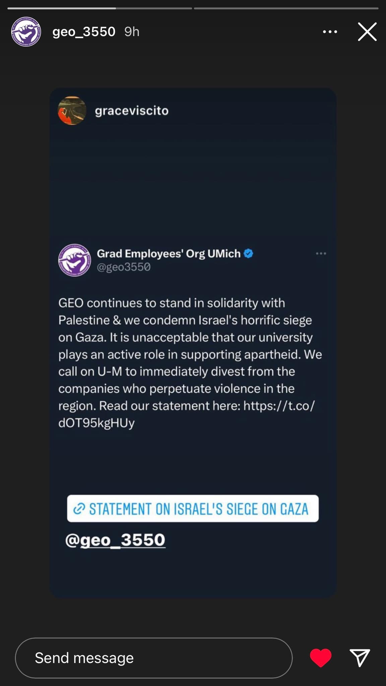Image resolution: width=386 pixels, height=686 pixels.
Task: Focus the Send message input field
Action: pyautogui.click(x=153, y=658)
